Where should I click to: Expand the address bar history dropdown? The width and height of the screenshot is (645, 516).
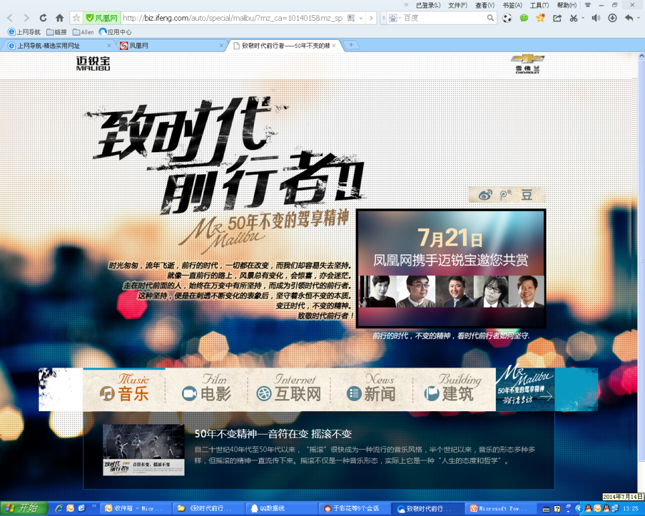tap(361, 18)
